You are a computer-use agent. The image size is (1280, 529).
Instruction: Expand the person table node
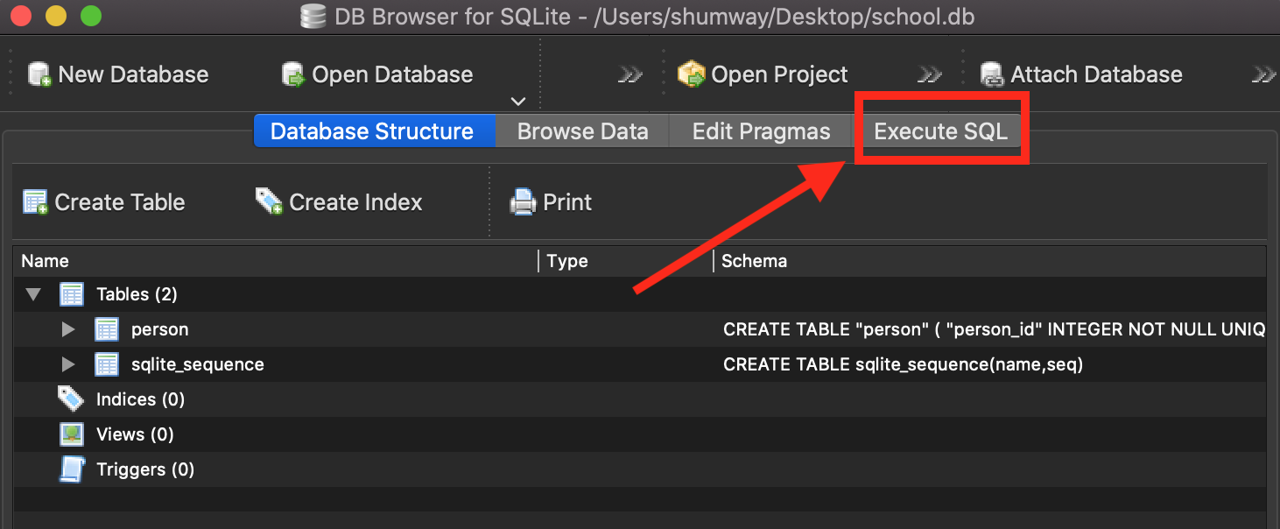(68, 329)
